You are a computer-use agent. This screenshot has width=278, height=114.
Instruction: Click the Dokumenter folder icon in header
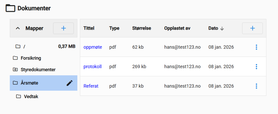click(11, 8)
